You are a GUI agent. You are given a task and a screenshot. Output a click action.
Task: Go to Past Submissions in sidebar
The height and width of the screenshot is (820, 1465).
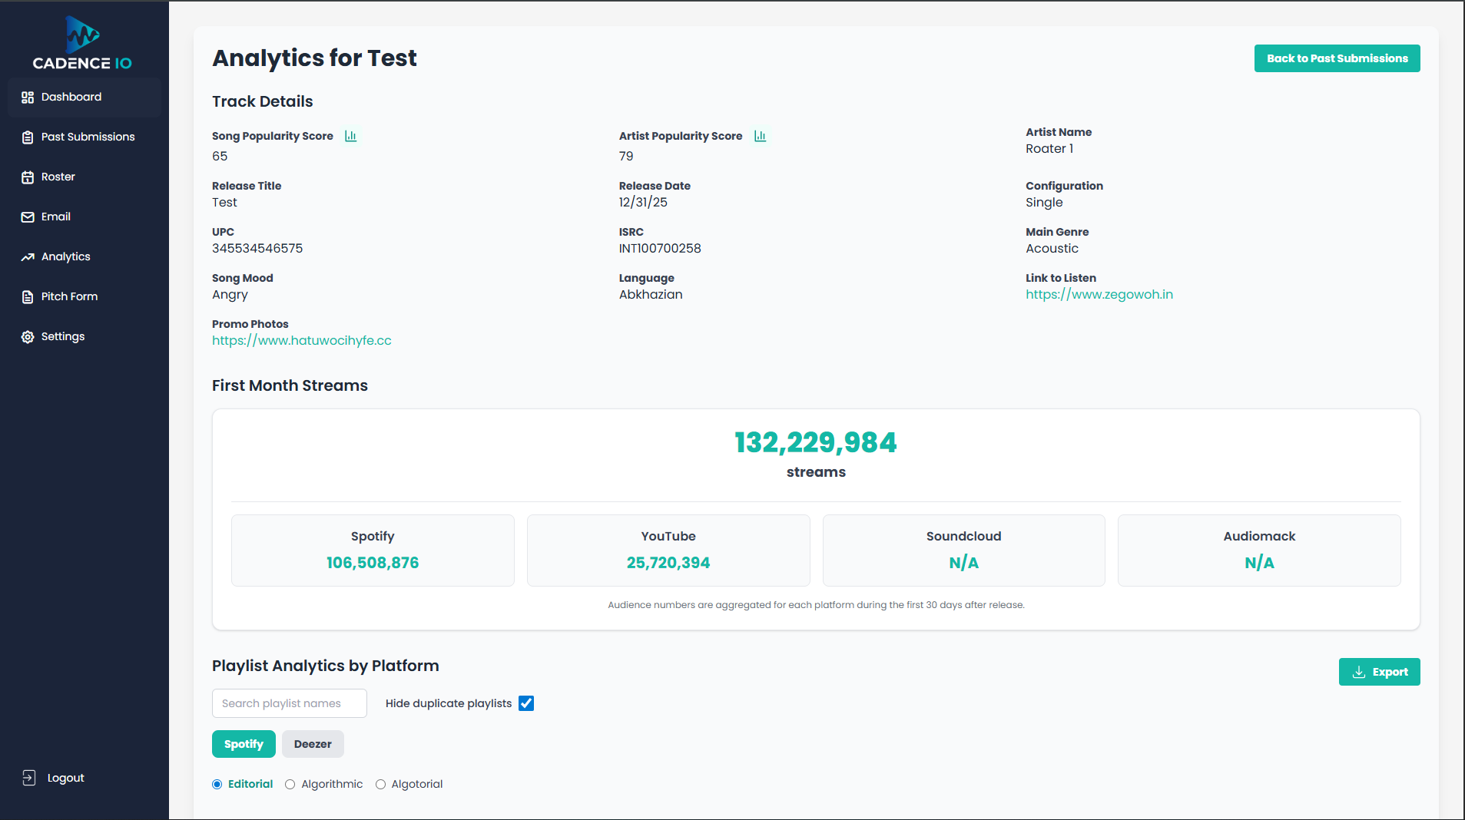click(85, 137)
